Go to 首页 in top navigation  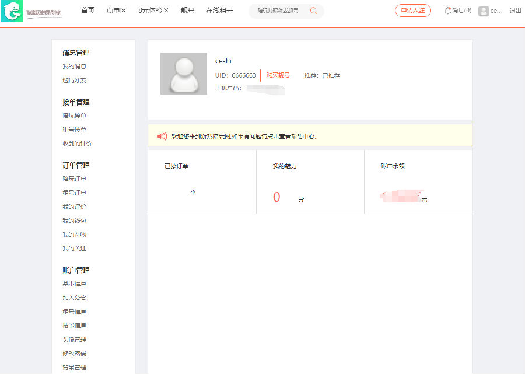tap(87, 11)
